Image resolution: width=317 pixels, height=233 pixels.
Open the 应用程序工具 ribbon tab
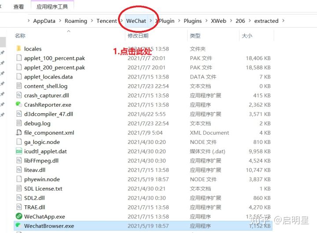[x=52, y=7]
